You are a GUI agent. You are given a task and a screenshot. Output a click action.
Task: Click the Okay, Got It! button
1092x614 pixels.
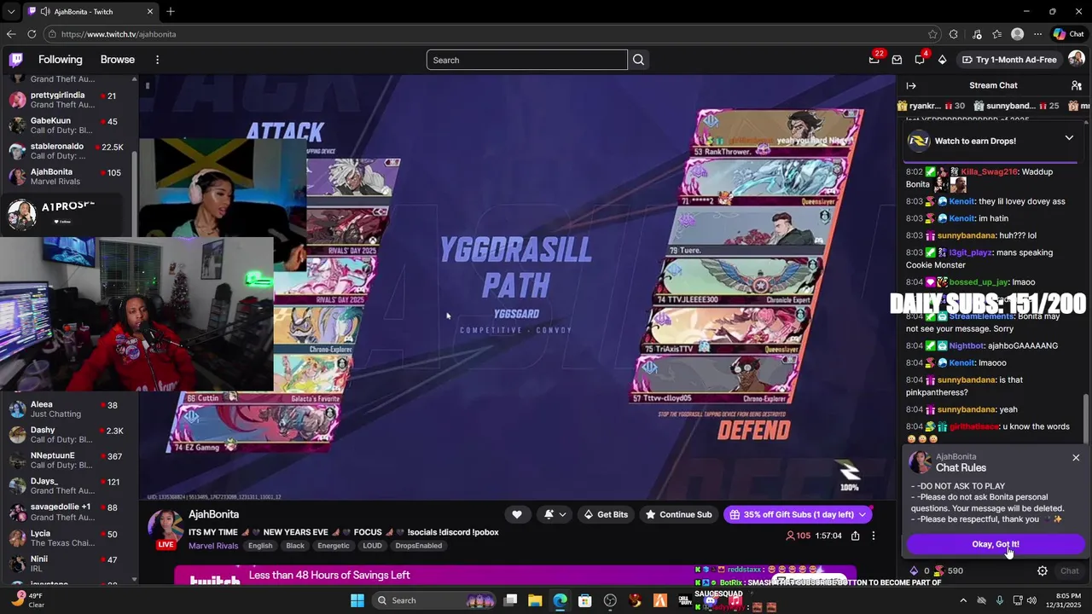pyautogui.click(x=996, y=544)
